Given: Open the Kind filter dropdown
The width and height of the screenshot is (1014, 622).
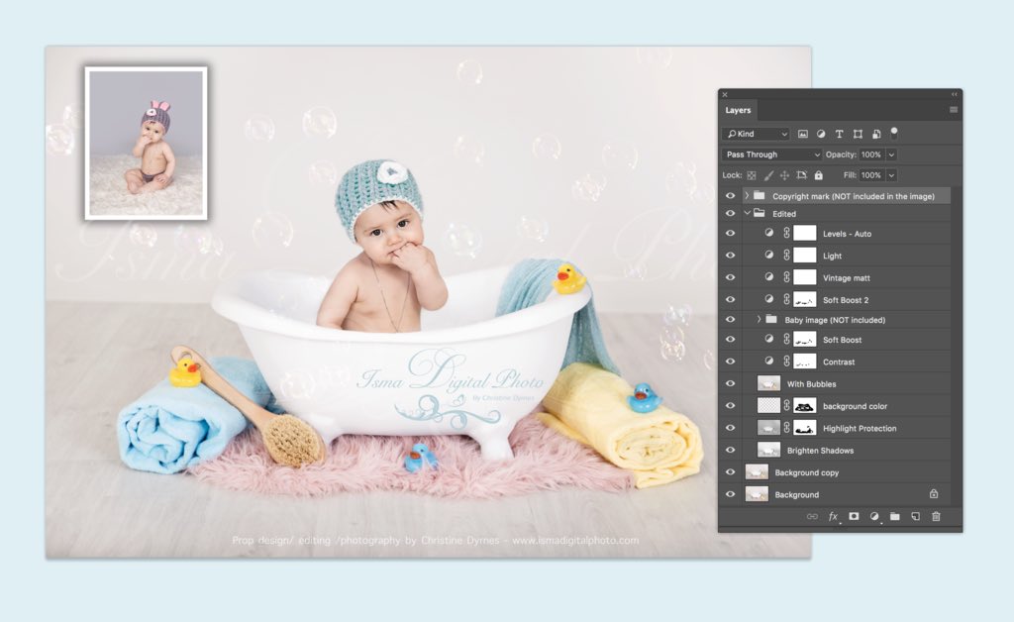Looking at the screenshot, I should 757,134.
